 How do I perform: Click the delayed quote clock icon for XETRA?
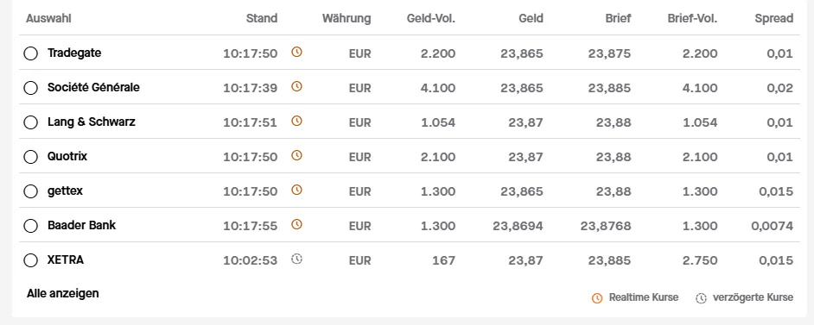pos(296,259)
